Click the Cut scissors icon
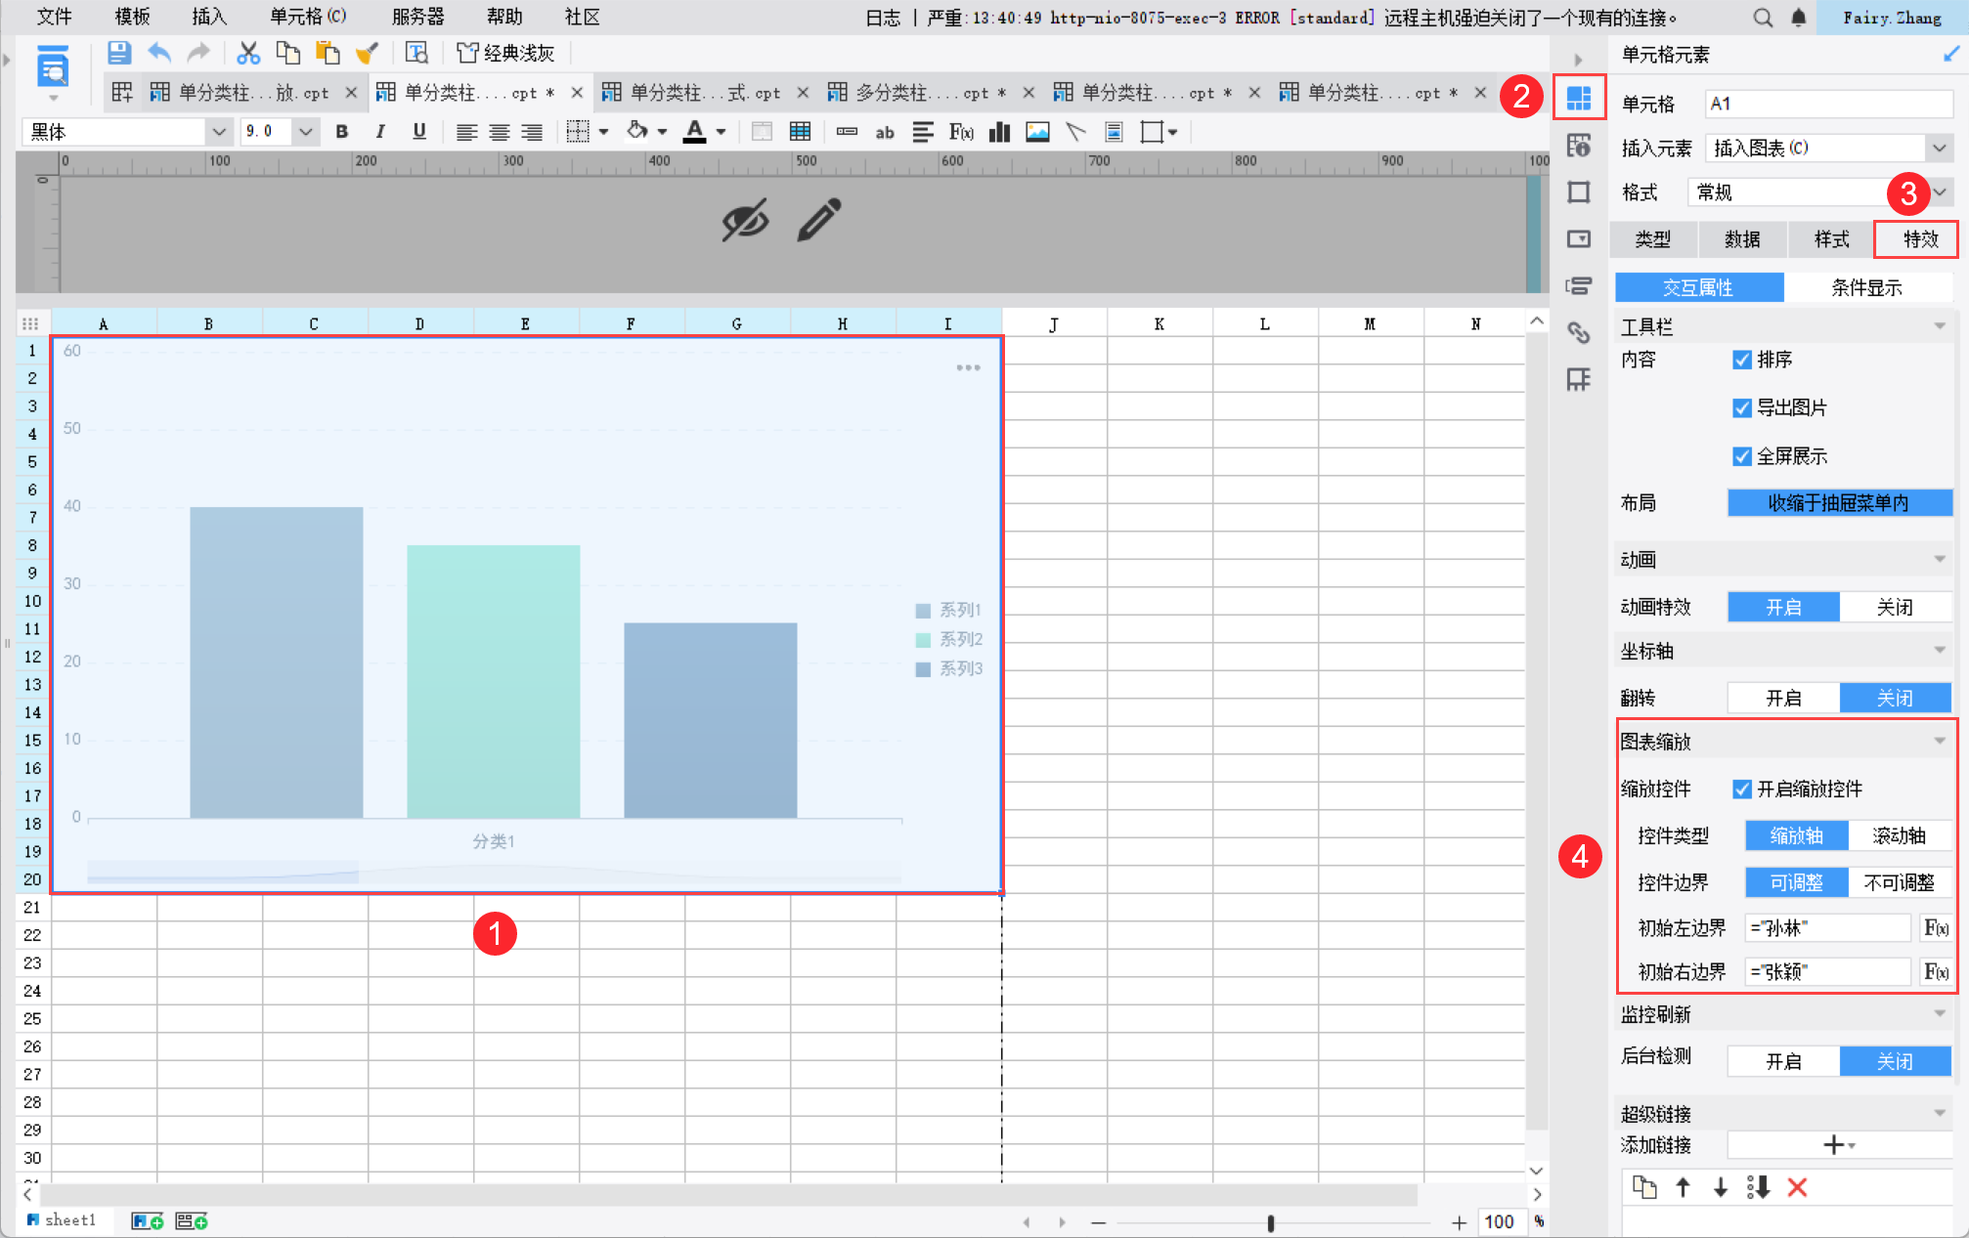Screen dimensions: 1969x1238 coord(248,53)
